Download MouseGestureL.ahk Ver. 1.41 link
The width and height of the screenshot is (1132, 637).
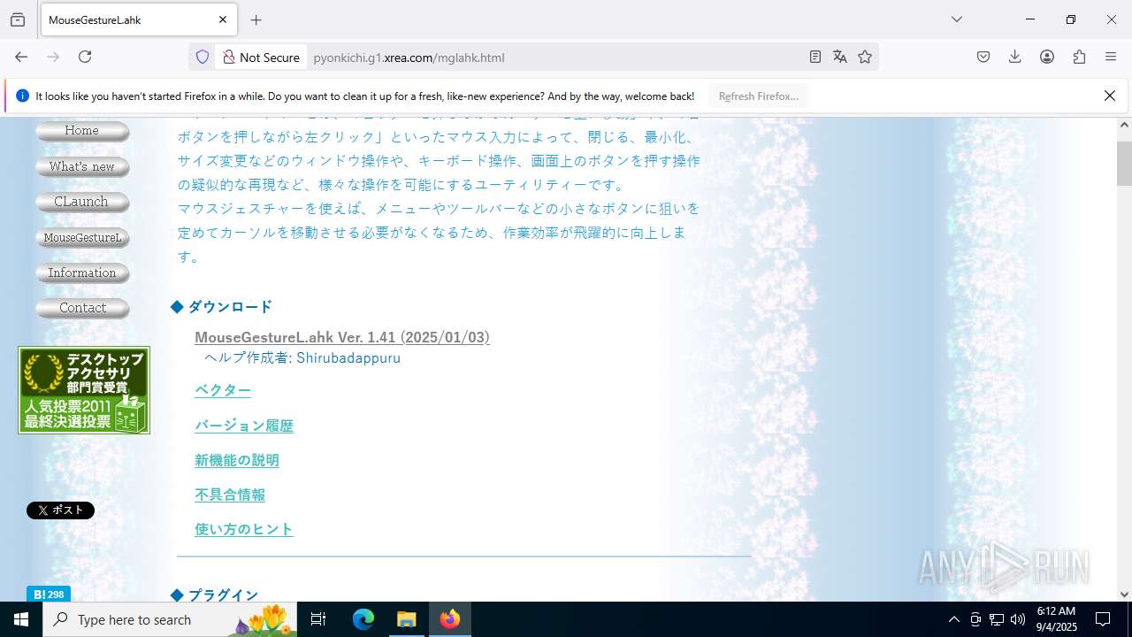click(342, 337)
